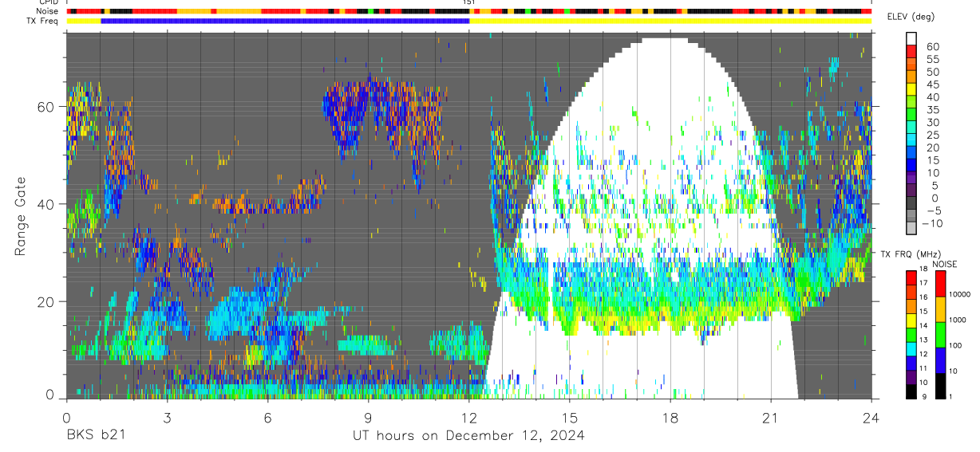Click the 'UT hours on December 12, 2024' axis title
The image size is (980, 452).
(x=469, y=436)
